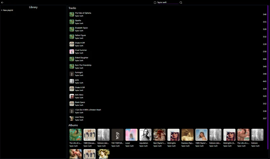Open the Fearless (Tayl...) album cover
The image size is (270, 159).
(x=187, y=135)
